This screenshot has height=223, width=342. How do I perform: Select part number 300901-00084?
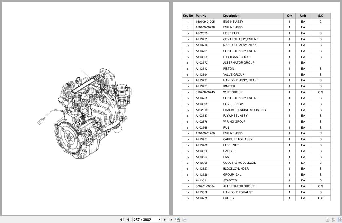[205, 186]
